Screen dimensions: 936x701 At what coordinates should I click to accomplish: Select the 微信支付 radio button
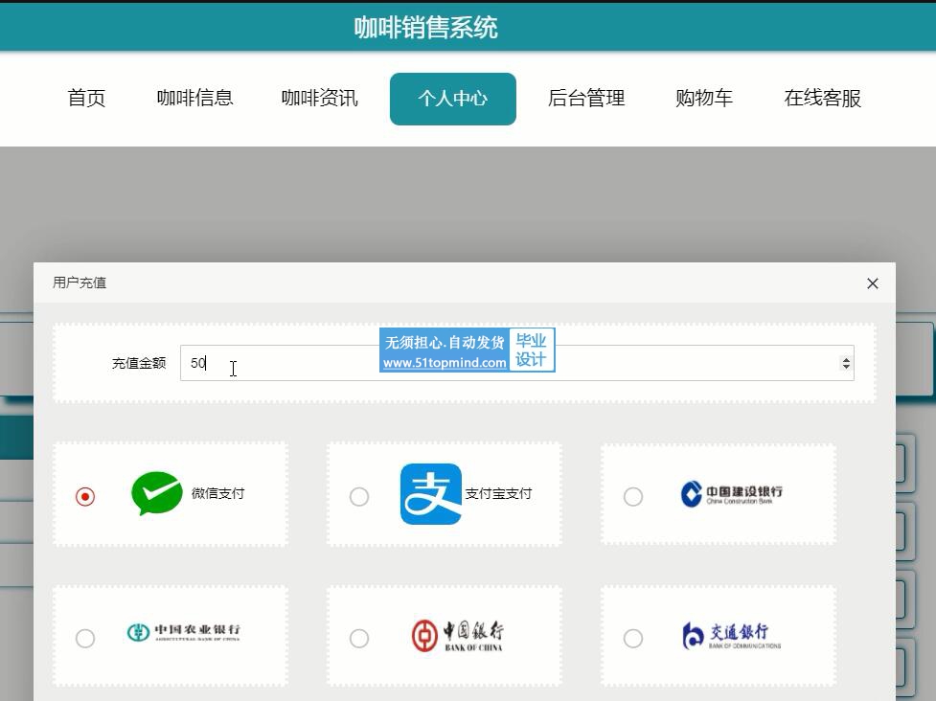pyautogui.click(x=85, y=496)
